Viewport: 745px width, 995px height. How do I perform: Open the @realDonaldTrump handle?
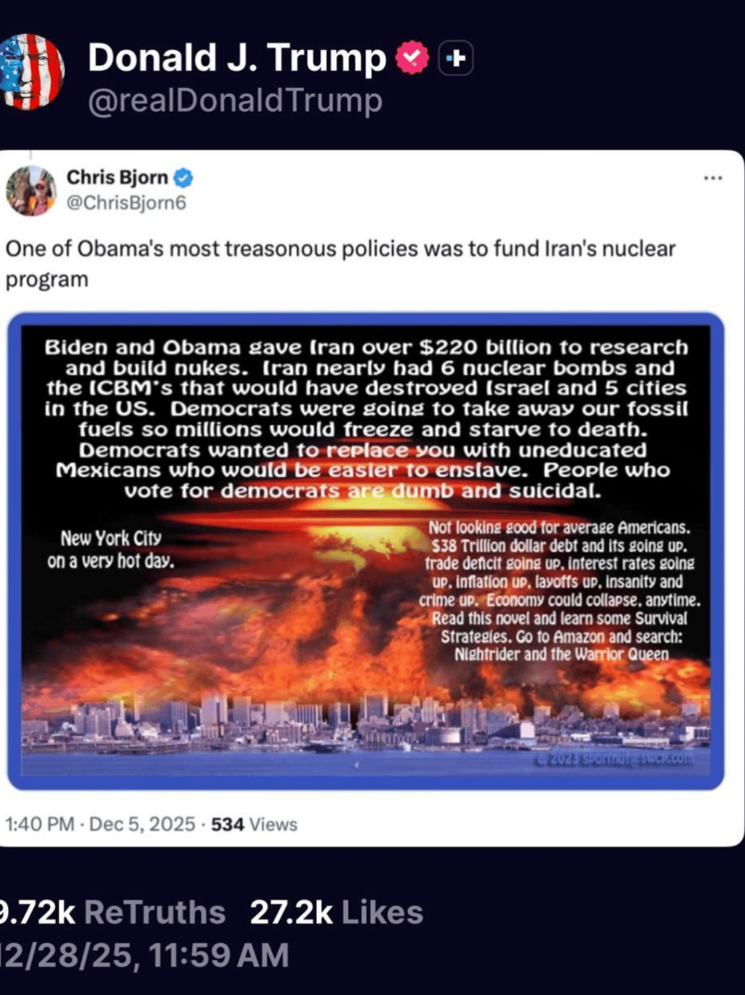click(235, 100)
